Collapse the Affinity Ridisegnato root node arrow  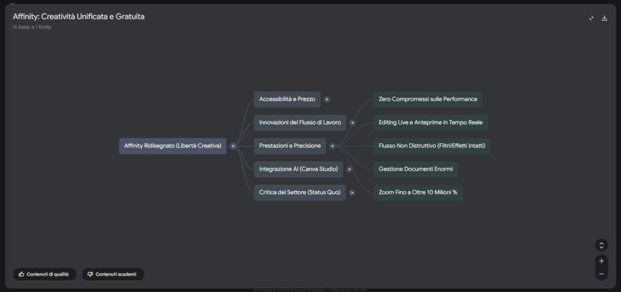pyautogui.click(x=233, y=146)
